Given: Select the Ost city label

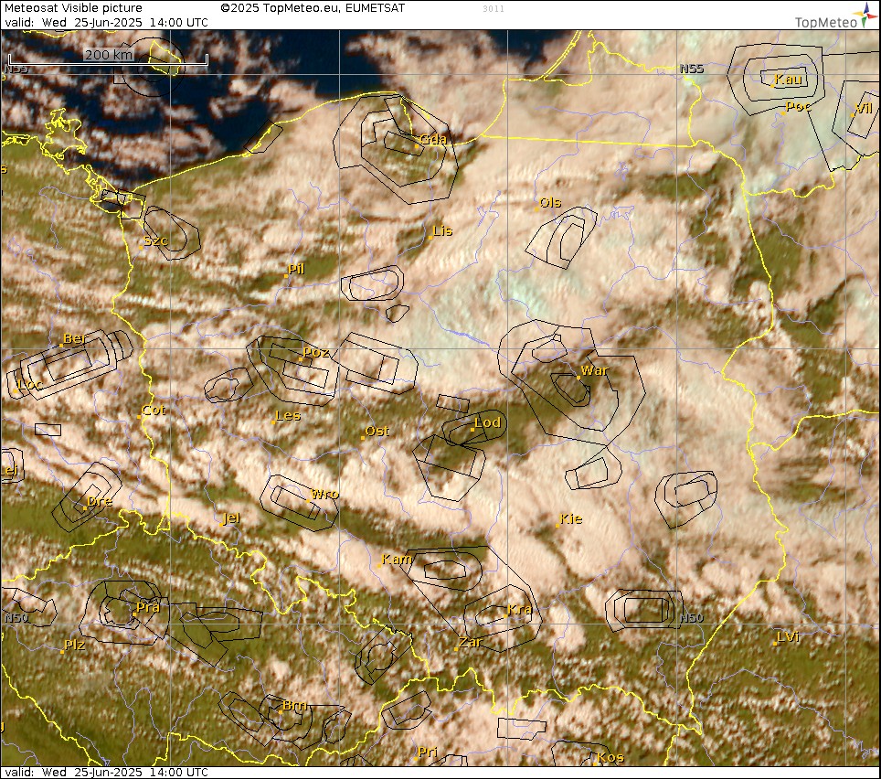Looking at the screenshot, I should point(377,431).
